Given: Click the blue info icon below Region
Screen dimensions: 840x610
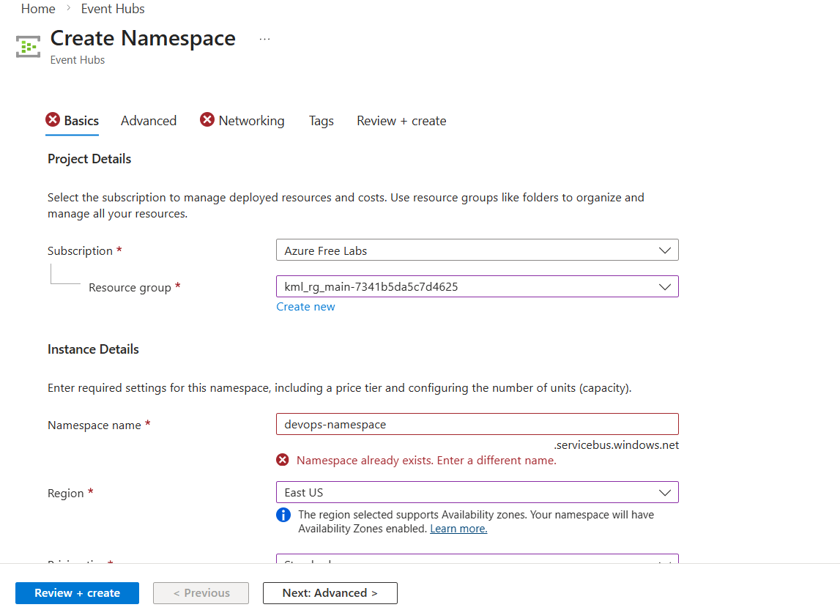Looking at the screenshot, I should [x=283, y=515].
